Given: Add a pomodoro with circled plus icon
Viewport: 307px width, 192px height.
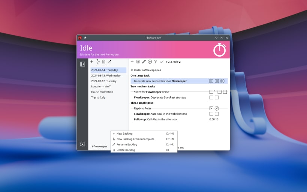Looking at the screenshot, I should (150, 62).
